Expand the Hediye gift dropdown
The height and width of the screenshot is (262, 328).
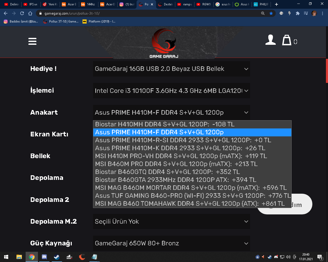point(171,69)
